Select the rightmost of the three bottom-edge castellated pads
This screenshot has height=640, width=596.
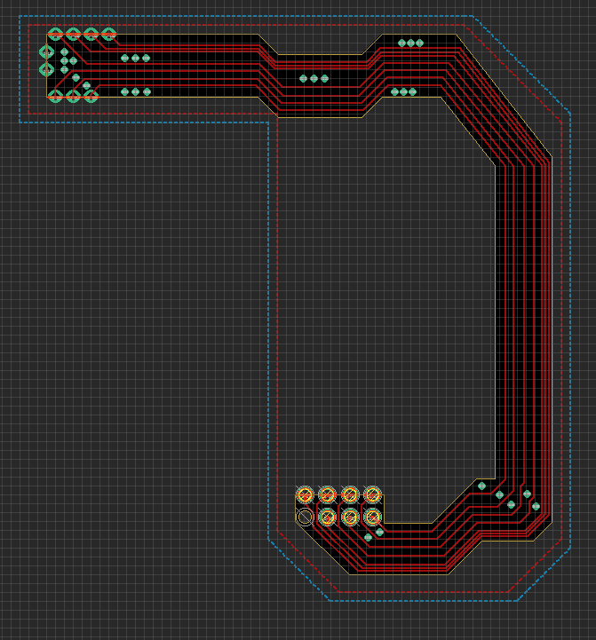pyautogui.click(x=91, y=97)
